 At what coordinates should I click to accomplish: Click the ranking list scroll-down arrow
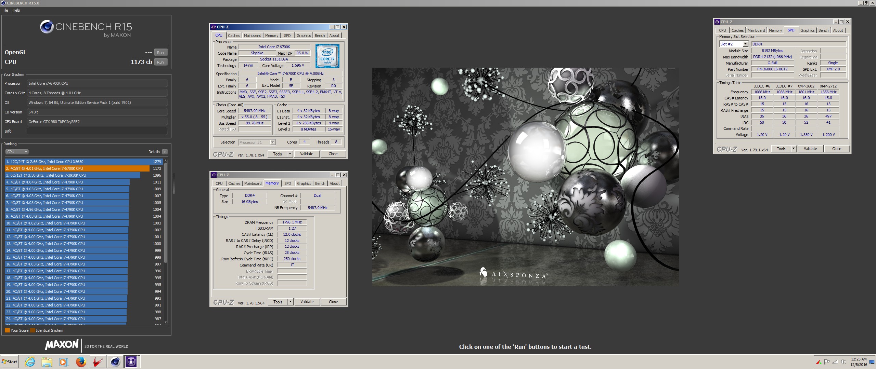click(166, 322)
